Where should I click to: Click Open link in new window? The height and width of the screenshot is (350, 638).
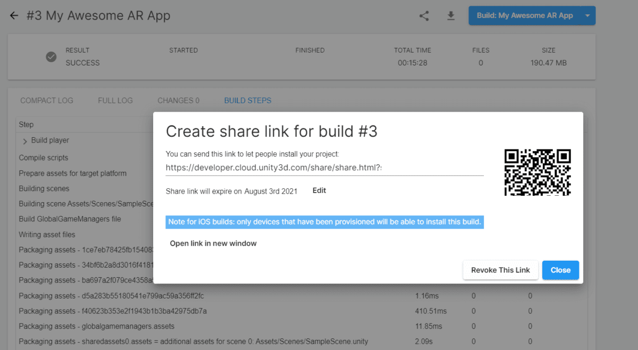pos(213,243)
